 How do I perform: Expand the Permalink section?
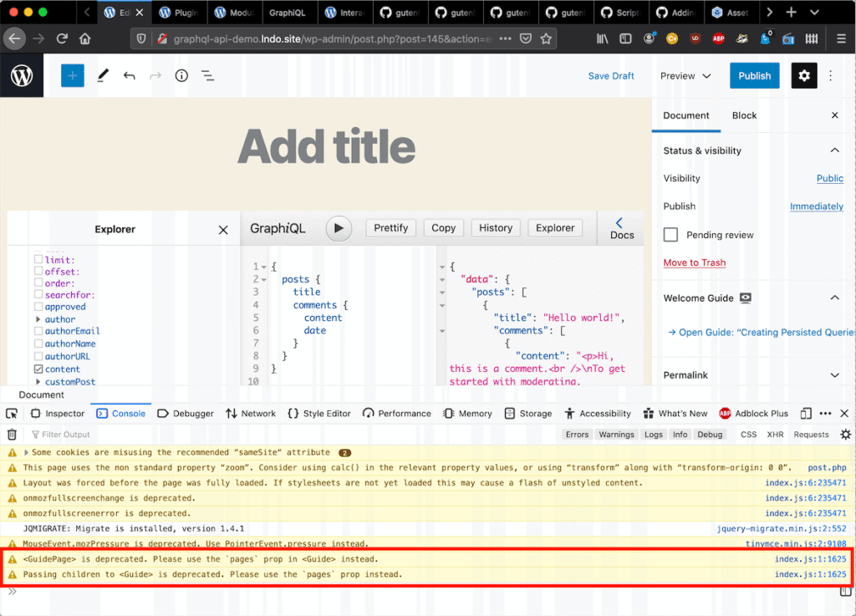click(835, 374)
